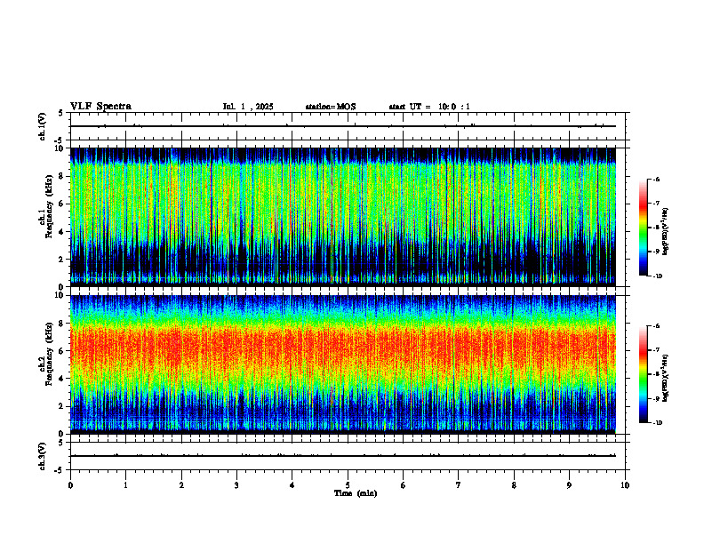Click time axis tick label "6"
Image resolution: width=704 pixels, height=544 pixels.
tap(403, 485)
